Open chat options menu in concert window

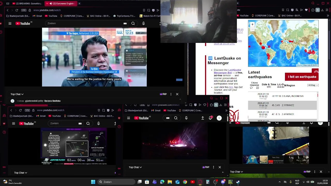click(x=213, y=167)
